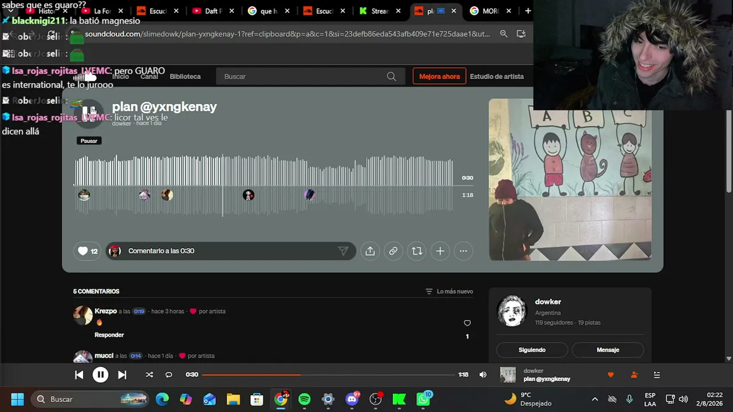Open File Explorer from the taskbar
733x412 pixels.
(x=233, y=399)
